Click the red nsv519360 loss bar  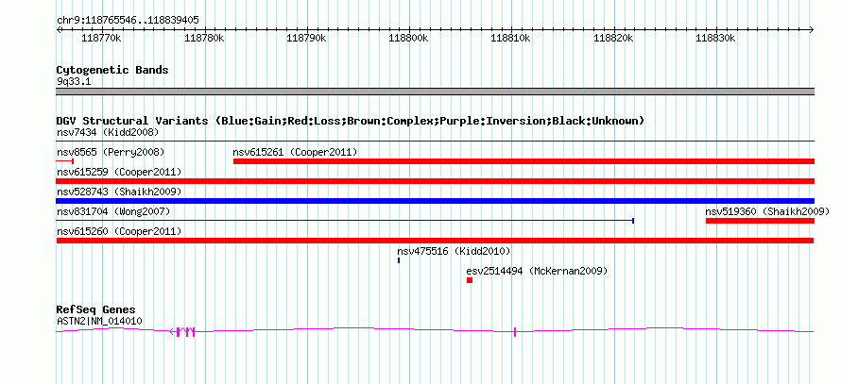(760, 221)
